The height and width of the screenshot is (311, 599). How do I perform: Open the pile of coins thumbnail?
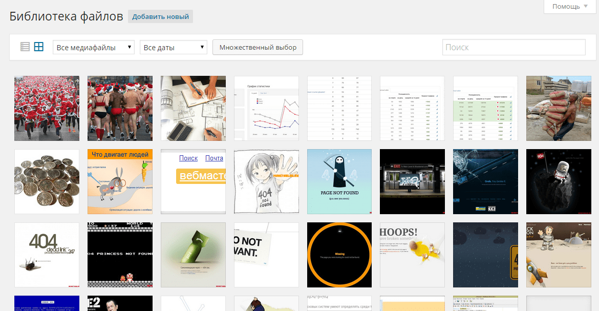(x=47, y=182)
